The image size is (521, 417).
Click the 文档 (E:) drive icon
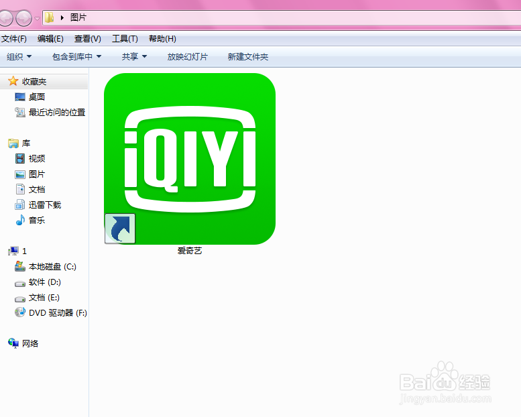click(x=20, y=299)
